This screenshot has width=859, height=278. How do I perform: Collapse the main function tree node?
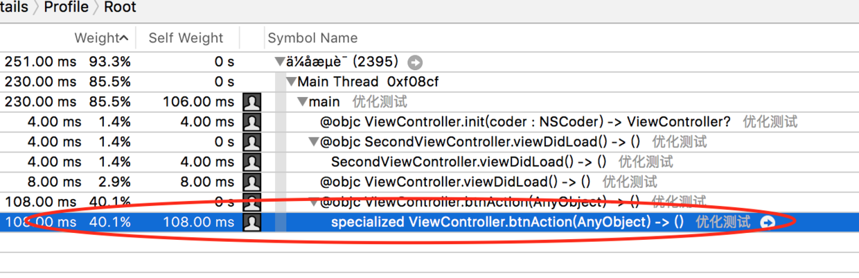[303, 103]
